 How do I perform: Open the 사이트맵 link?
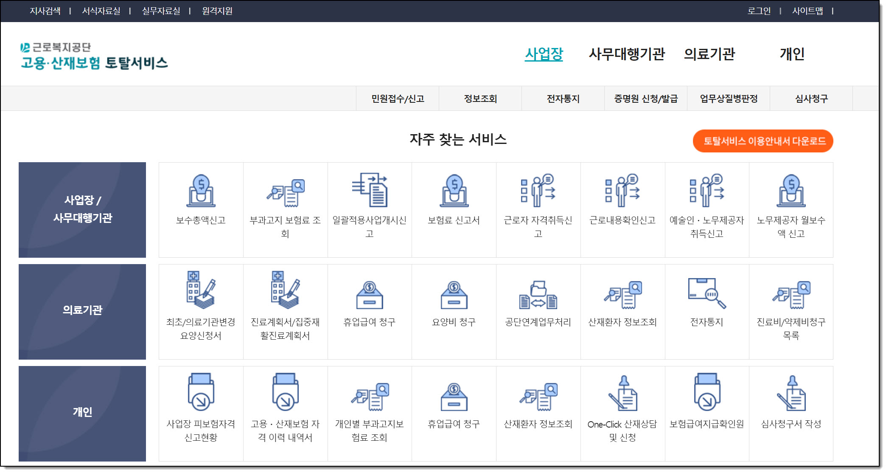(x=807, y=11)
